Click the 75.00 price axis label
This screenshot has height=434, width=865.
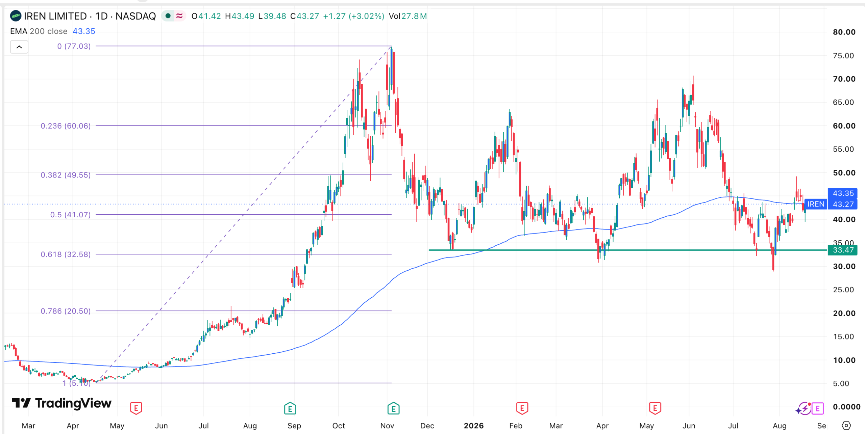coord(843,56)
